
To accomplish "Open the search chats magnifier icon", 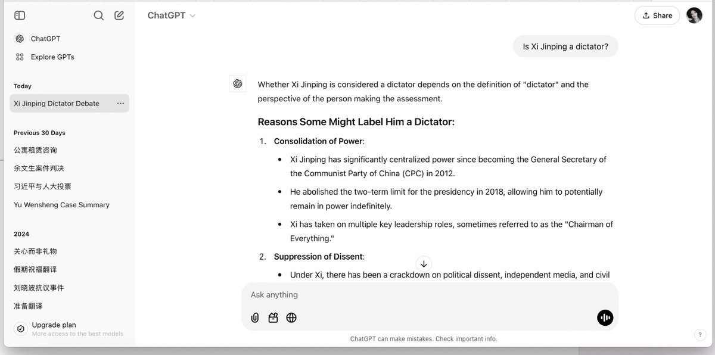I will pos(99,16).
